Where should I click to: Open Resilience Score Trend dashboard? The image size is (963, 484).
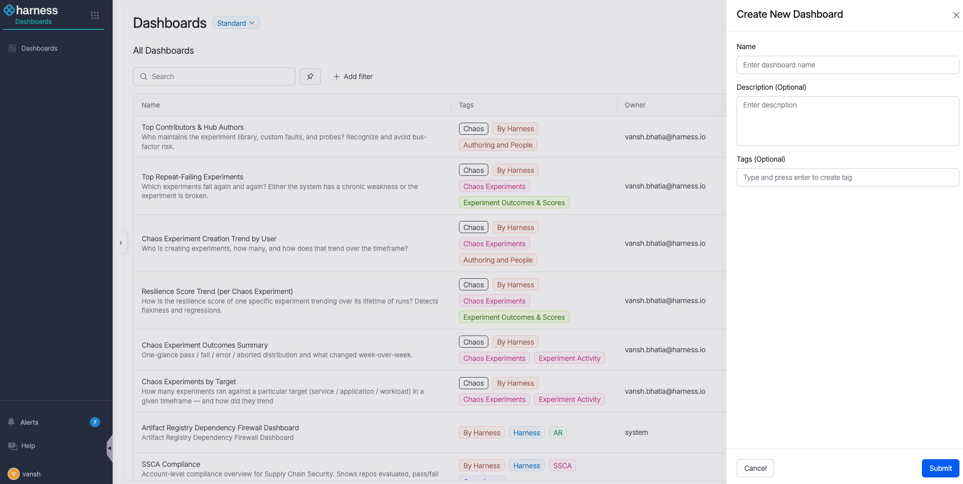coord(217,291)
